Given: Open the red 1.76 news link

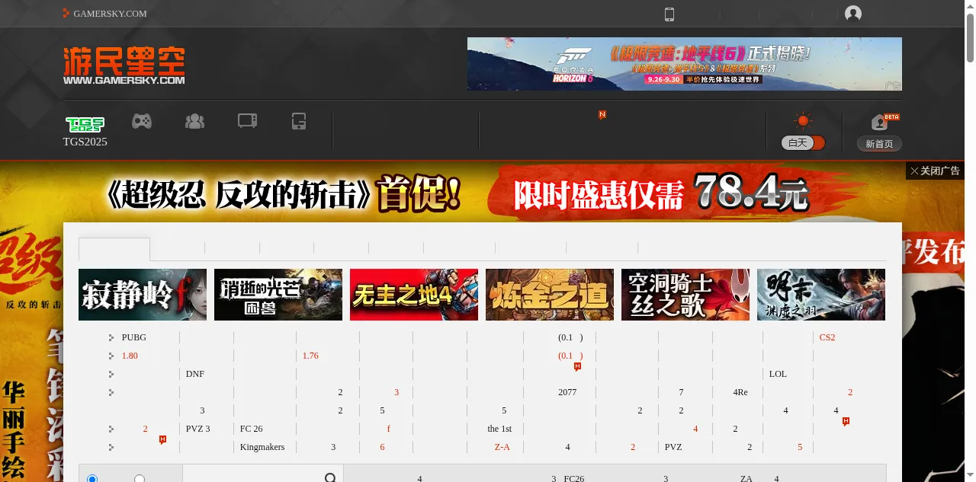Looking at the screenshot, I should (310, 356).
